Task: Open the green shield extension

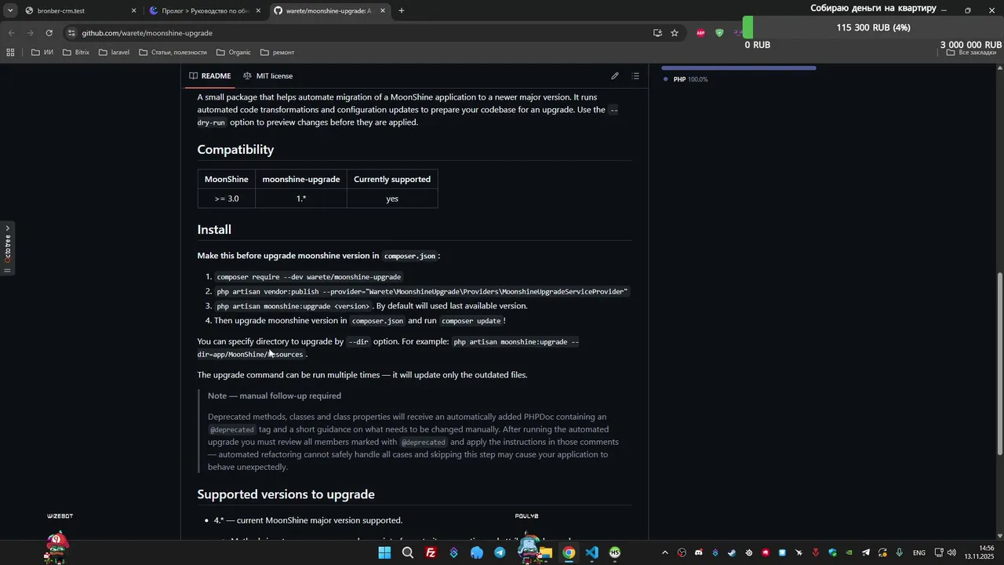Action: pos(719,33)
